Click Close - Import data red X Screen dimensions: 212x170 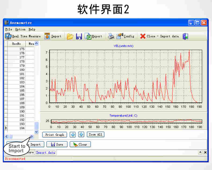coord(159,36)
